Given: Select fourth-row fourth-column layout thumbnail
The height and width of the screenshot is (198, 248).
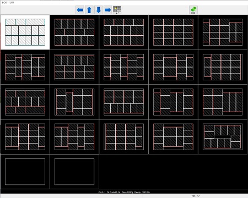Looking at the screenshot, I should pos(173,137).
